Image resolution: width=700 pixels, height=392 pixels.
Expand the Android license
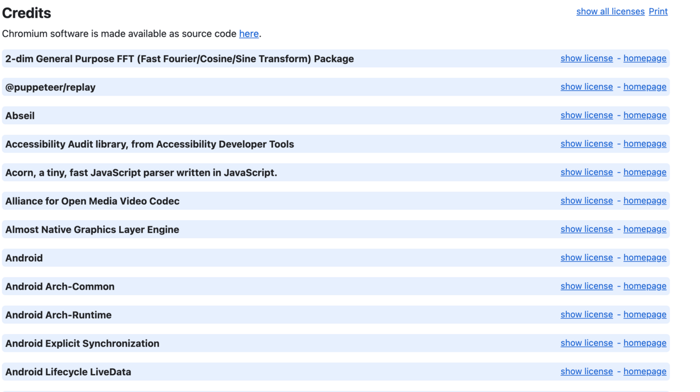586,258
